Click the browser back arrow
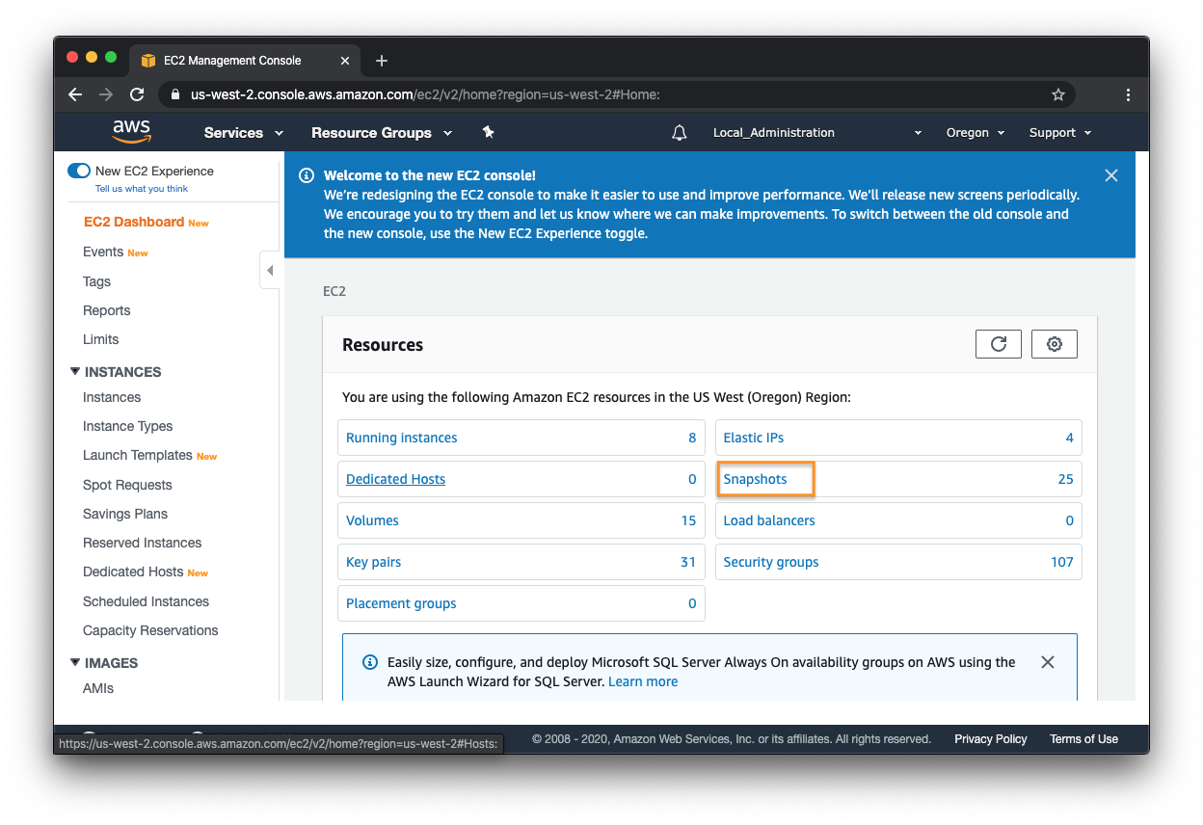Screen dimensions: 1203x825 (75, 94)
